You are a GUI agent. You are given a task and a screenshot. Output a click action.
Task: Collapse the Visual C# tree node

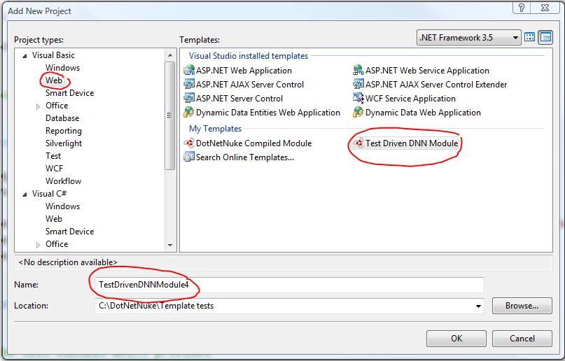(x=25, y=194)
